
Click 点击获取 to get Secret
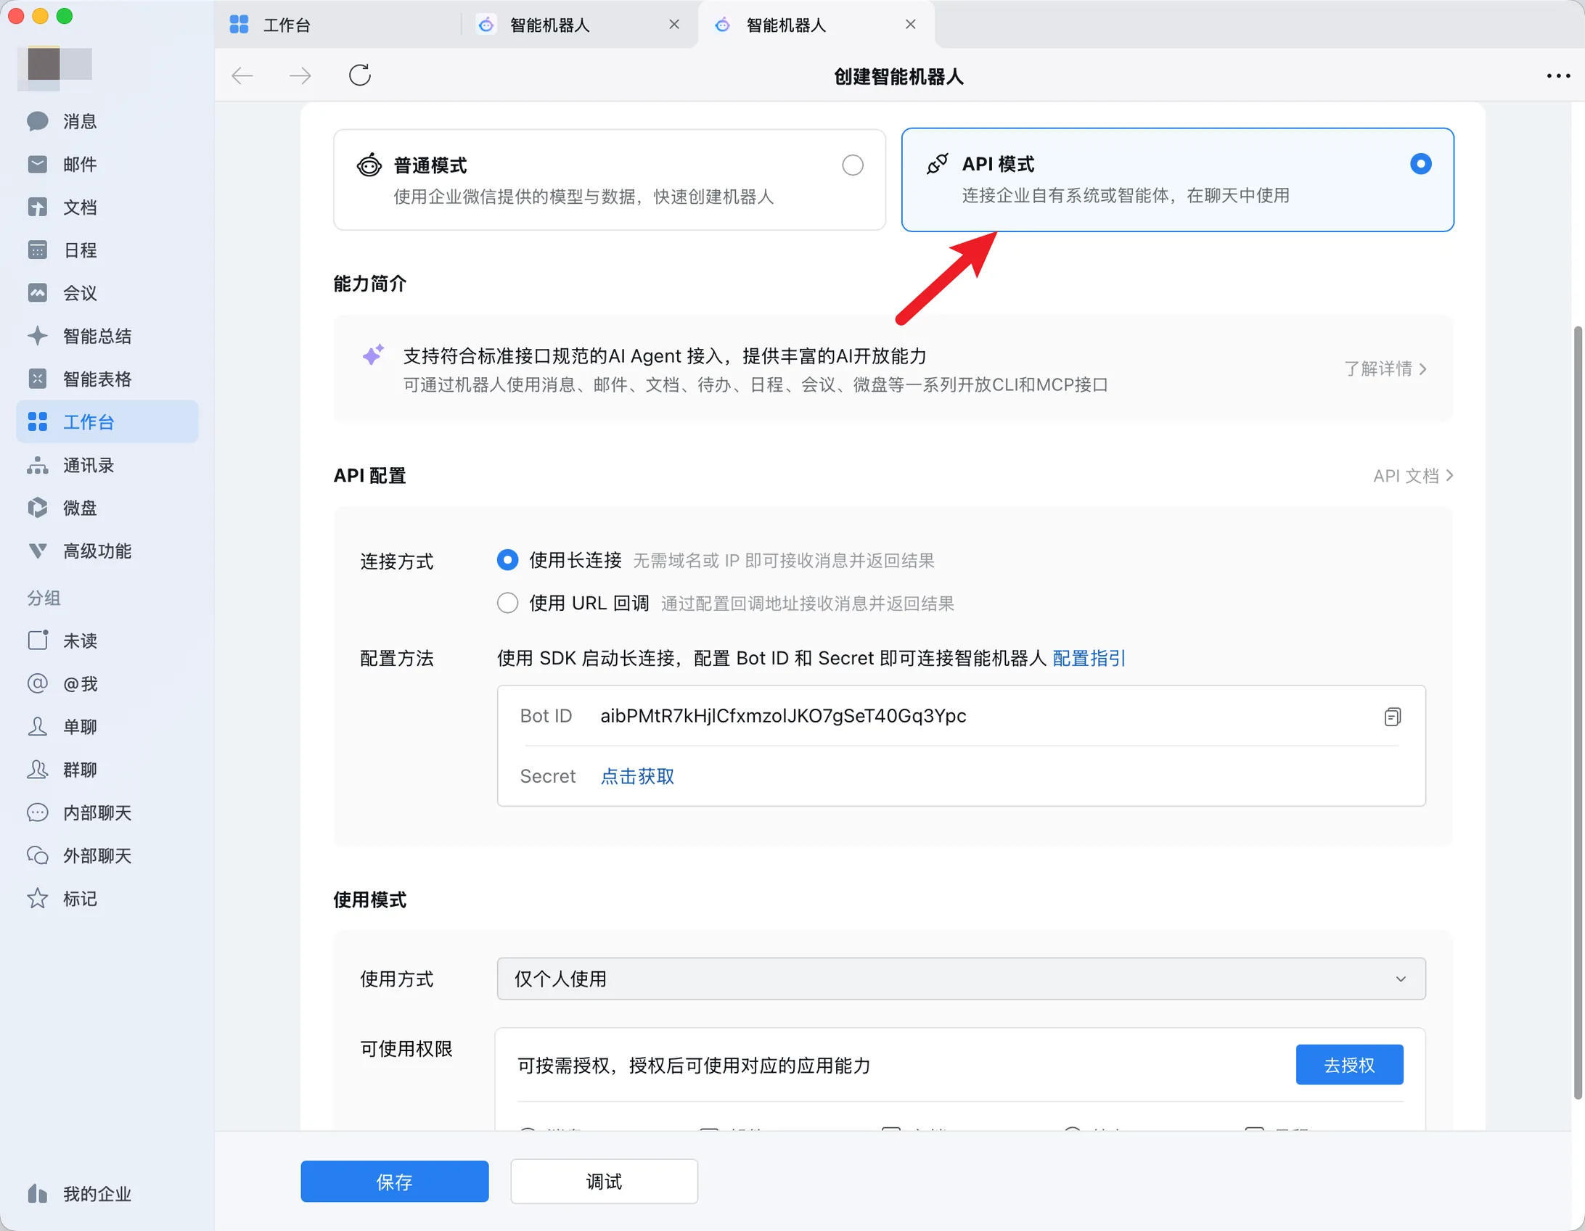click(x=637, y=776)
